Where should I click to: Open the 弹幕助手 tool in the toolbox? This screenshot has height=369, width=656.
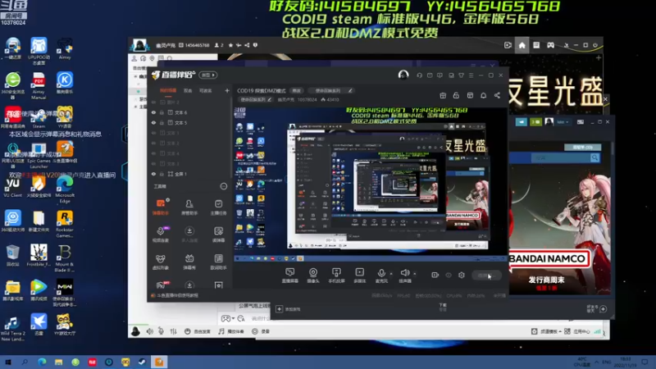click(161, 207)
